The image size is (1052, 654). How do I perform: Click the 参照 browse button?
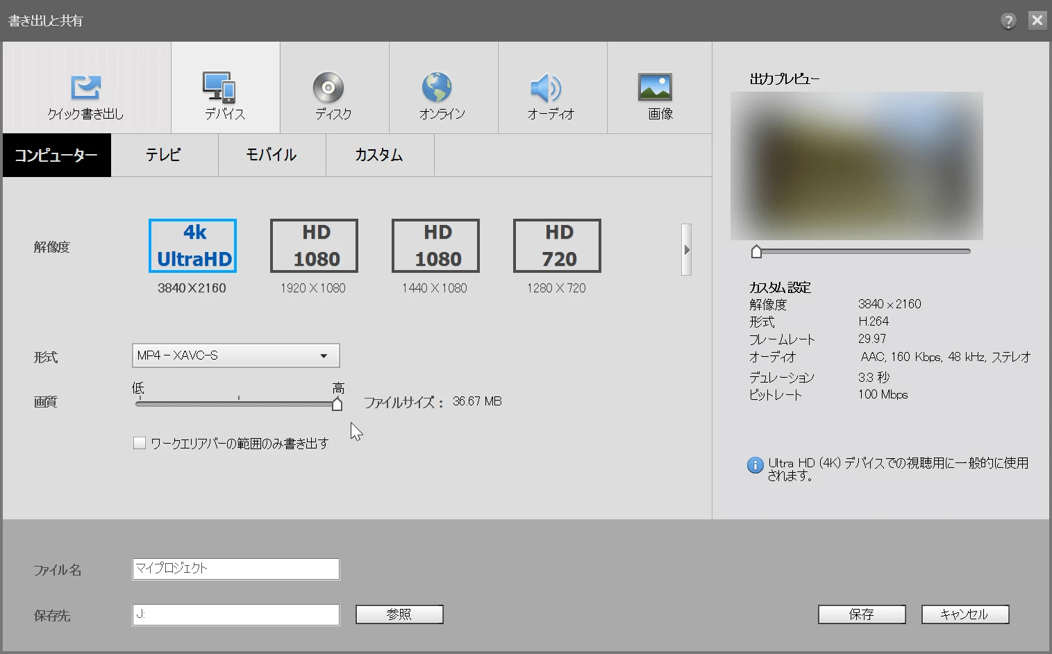coord(399,614)
